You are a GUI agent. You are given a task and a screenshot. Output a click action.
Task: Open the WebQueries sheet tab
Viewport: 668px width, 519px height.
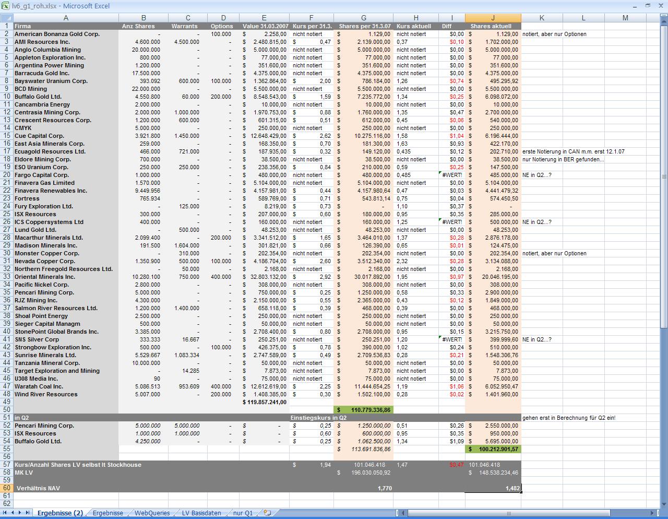[x=152, y=513]
